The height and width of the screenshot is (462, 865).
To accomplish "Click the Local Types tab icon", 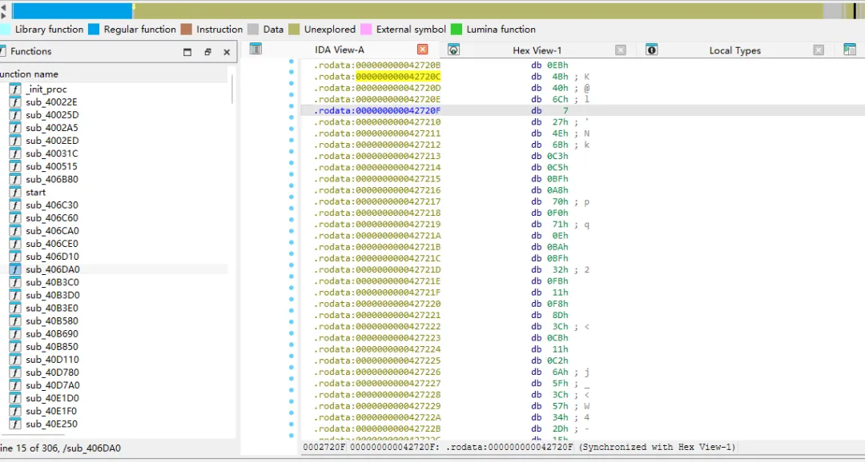I will pyautogui.click(x=651, y=50).
